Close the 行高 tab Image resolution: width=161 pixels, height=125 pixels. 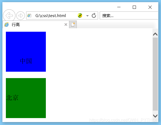66,25
